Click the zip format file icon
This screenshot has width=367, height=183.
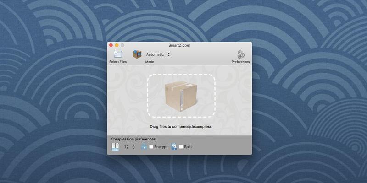tap(115, 146)
